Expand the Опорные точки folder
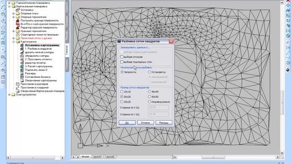Viewport: 291px width, 164px height. 13,13
